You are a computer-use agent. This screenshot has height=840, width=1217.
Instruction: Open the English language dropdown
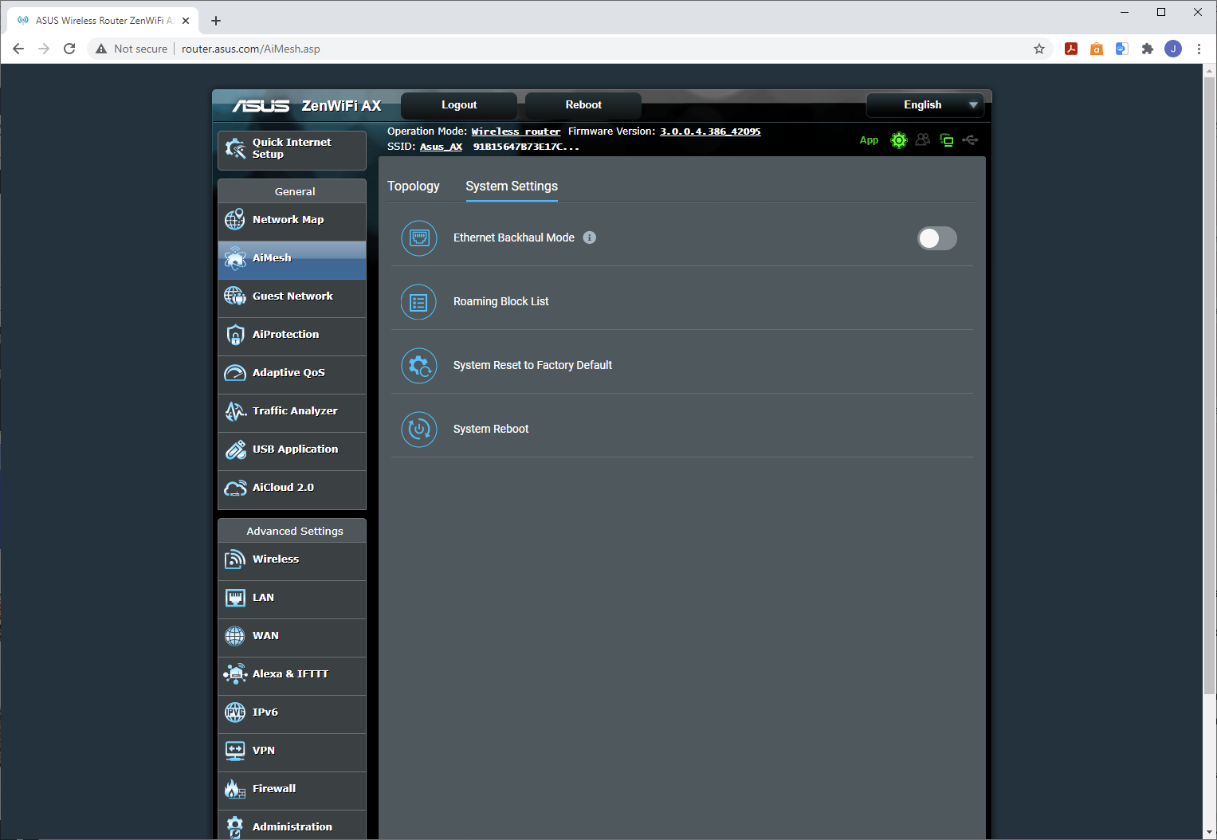point(925,105)
